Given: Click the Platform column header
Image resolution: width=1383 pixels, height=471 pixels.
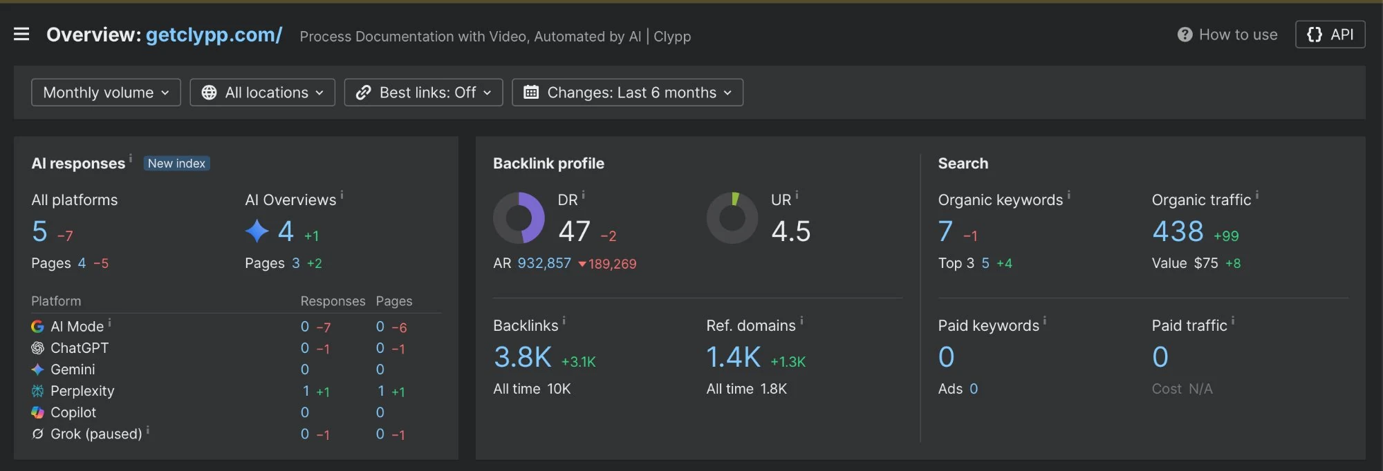Looking at the screenshot, I should [x=56, y=301].
